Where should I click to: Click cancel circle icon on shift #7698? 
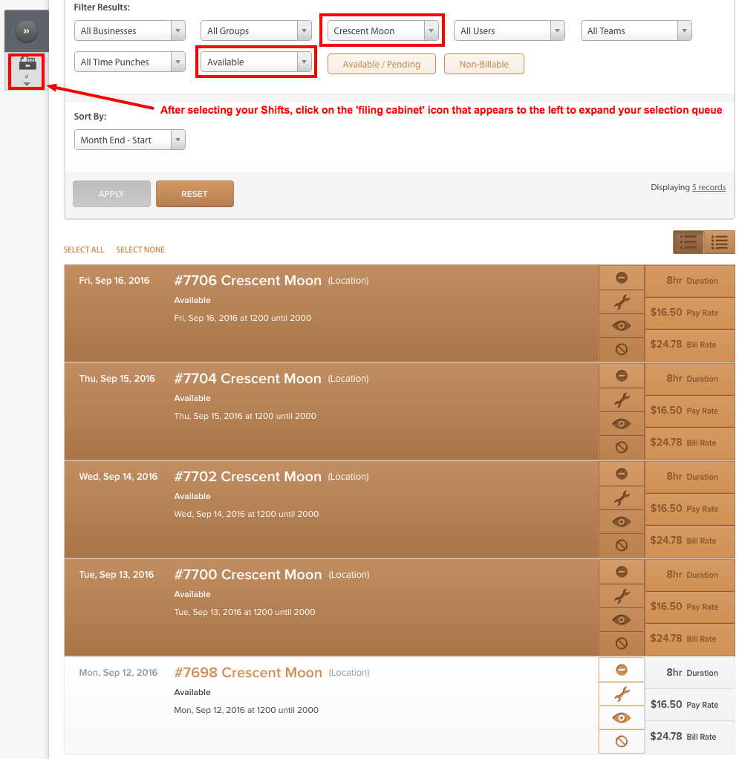coord(622,742)
